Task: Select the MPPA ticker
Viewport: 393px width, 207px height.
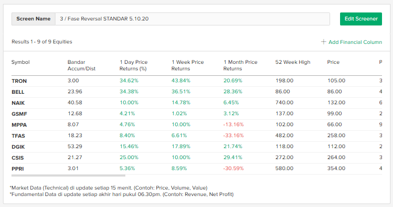Action: (19, 125)
